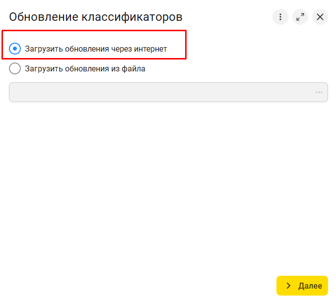Focus the greyed-out file path input field
The width and height of the screenshot is (336, 303).
pos(168,92)
